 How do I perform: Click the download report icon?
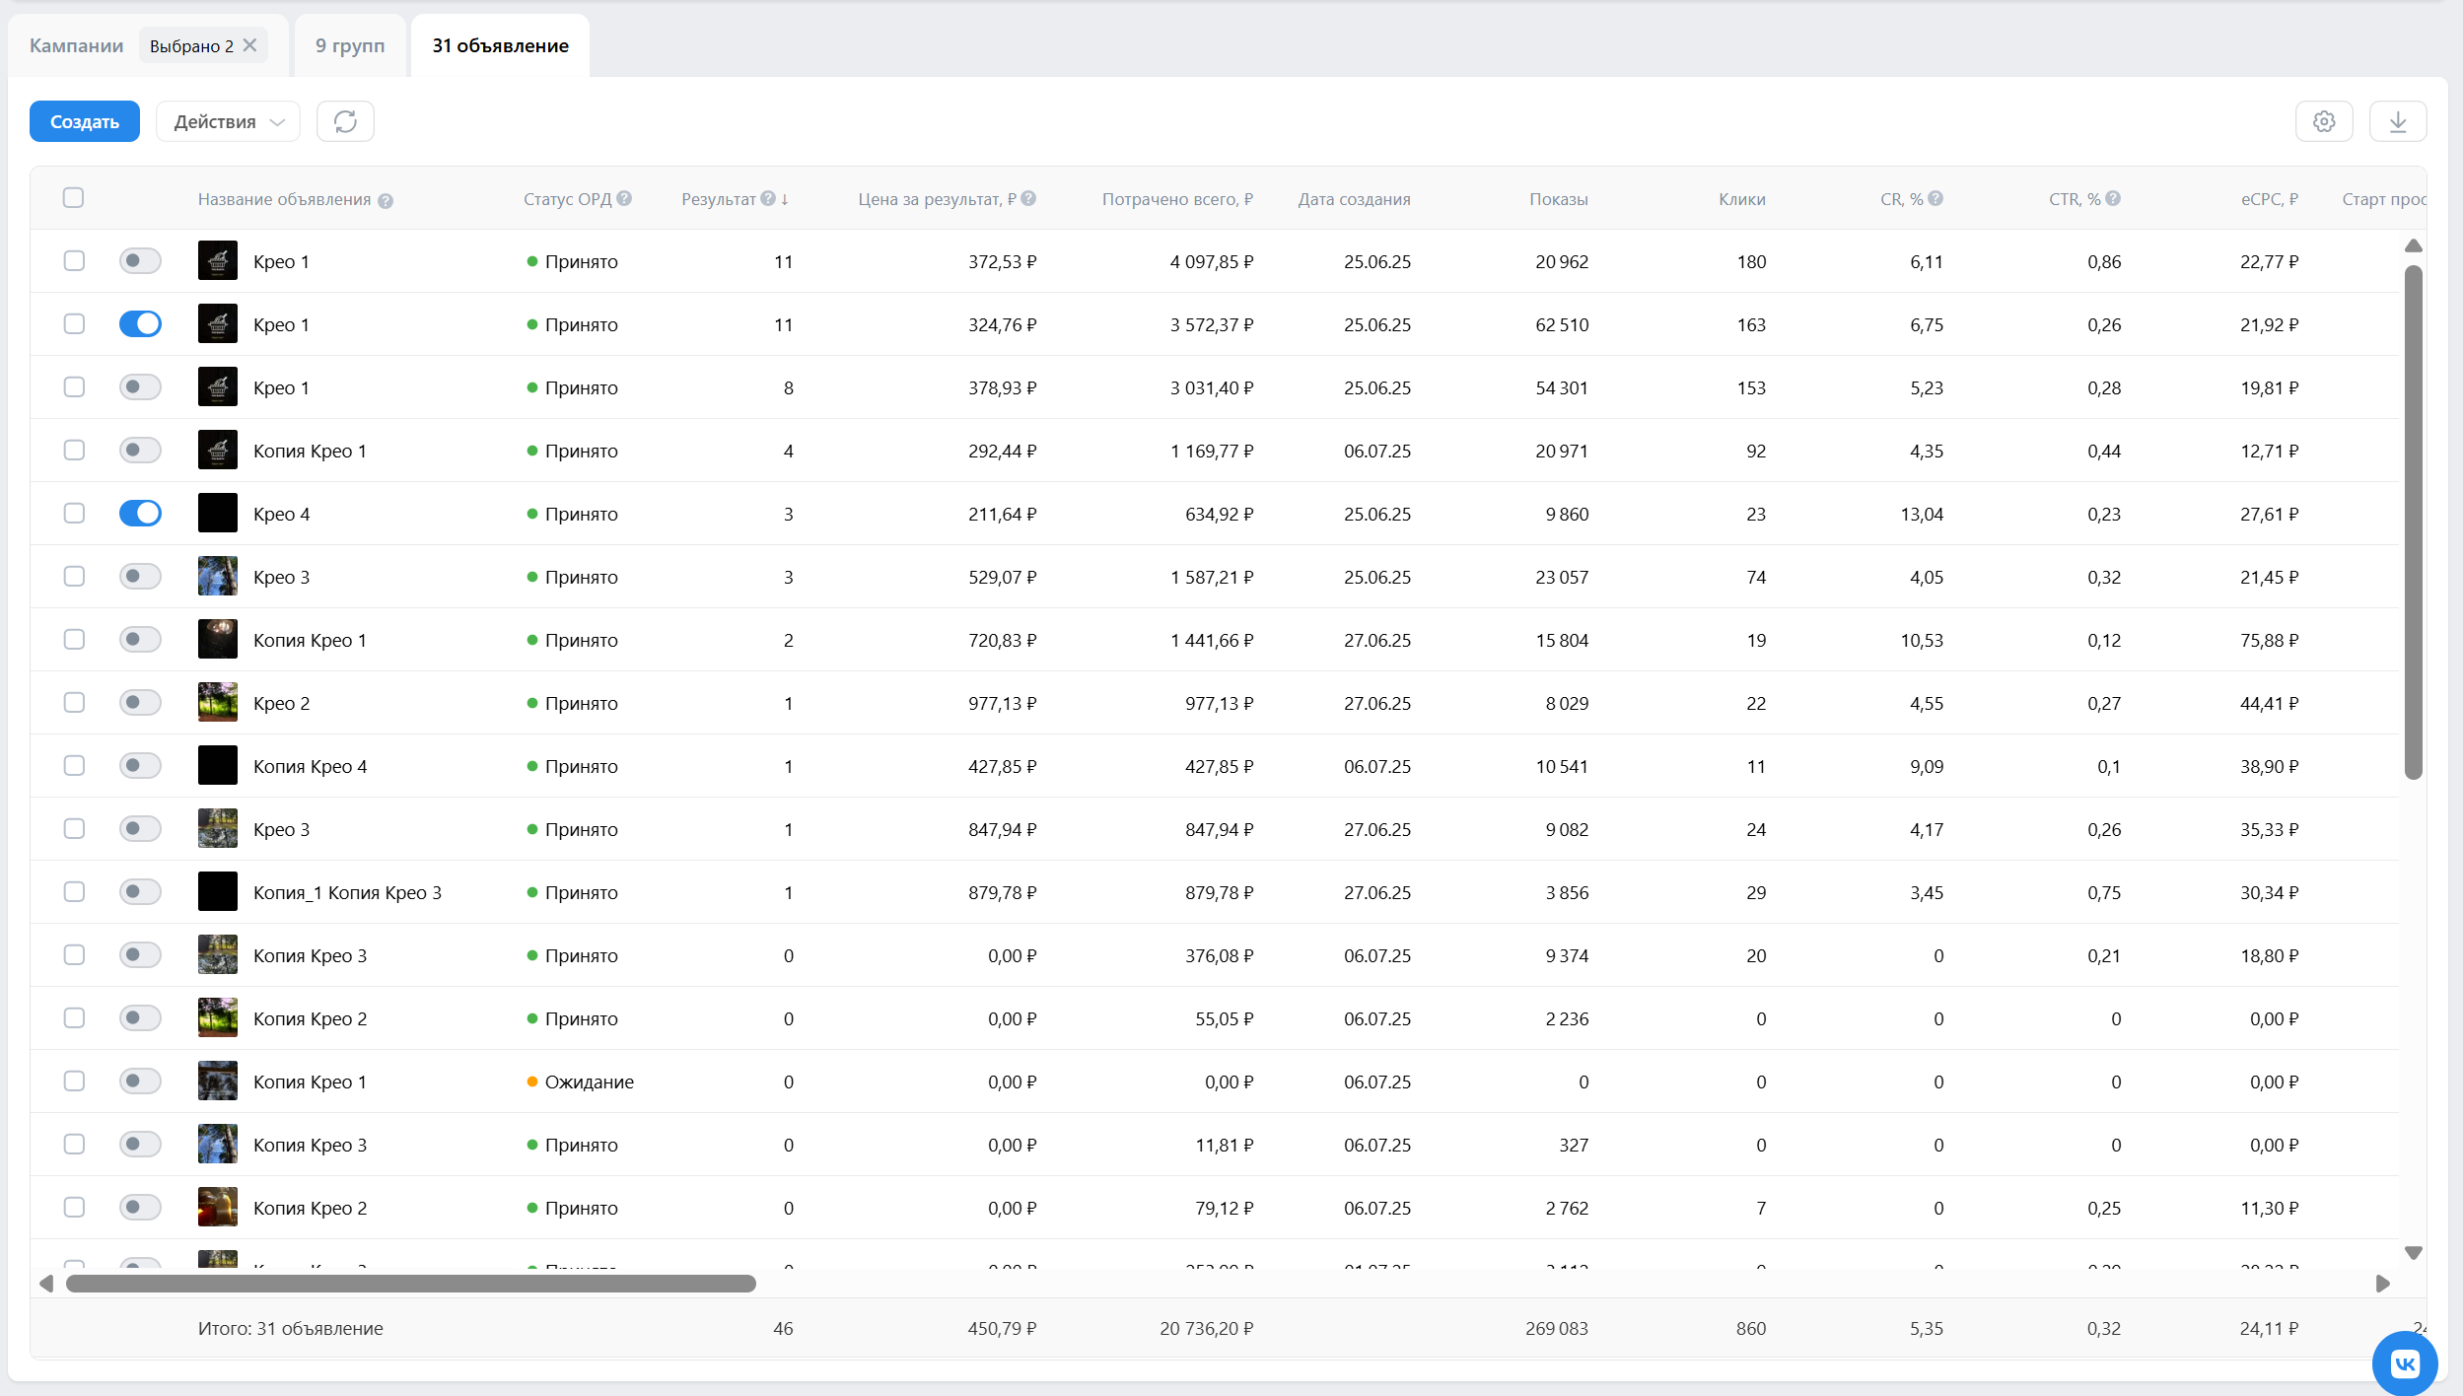click(2398, 121)
